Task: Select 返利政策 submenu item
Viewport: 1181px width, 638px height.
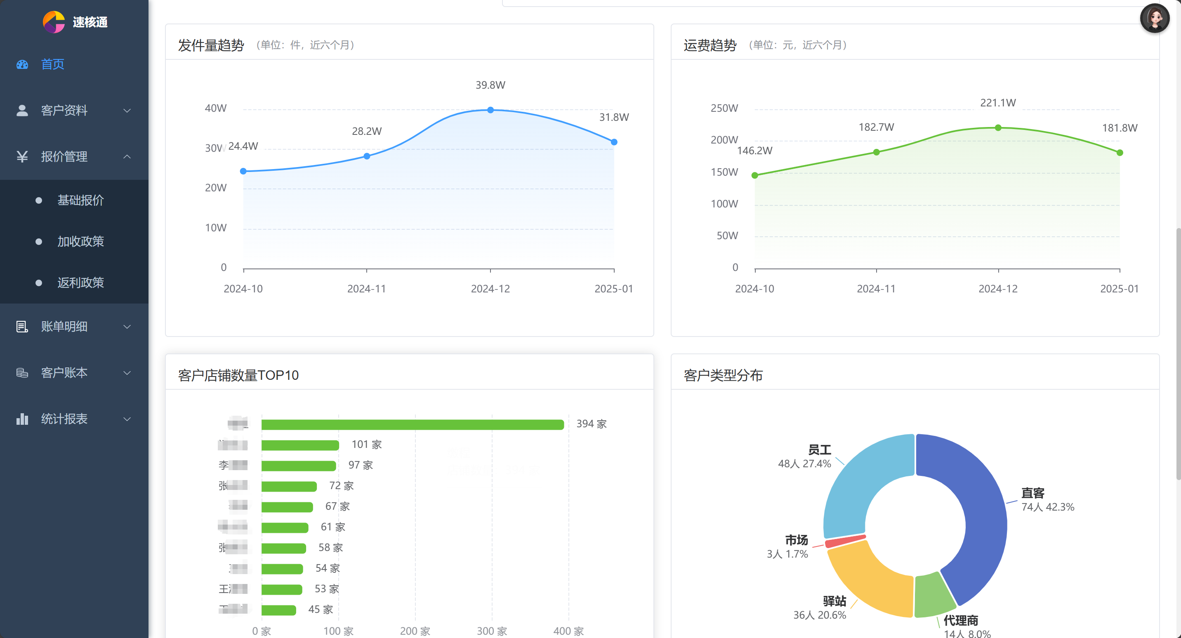Action: pyautogui.click(x=74, y=283)
